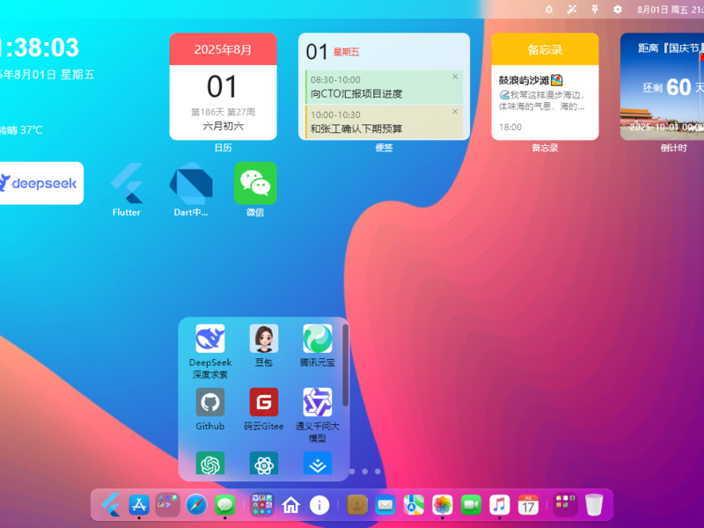Viewport: 704px width, 528px height.
Task: Open App Store from the dock
Action: 139,505
